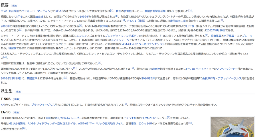Viewport: 257px width, 137px height.
Task: Follow the 米国 link in TA-50 section
Action: [48, 118]
